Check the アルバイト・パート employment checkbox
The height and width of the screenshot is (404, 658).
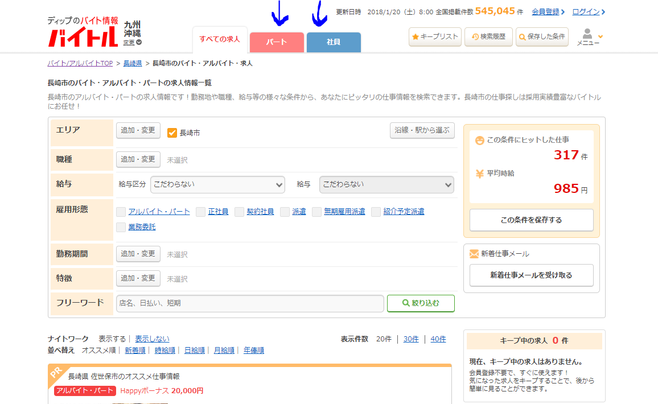pos(121,212)
